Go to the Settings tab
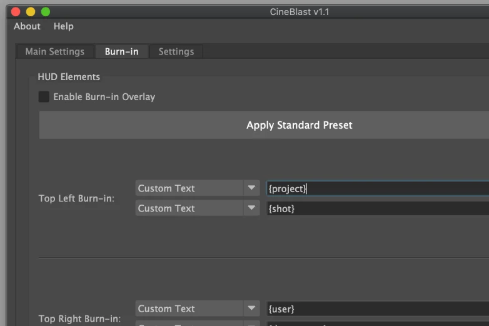 [176, 51]
